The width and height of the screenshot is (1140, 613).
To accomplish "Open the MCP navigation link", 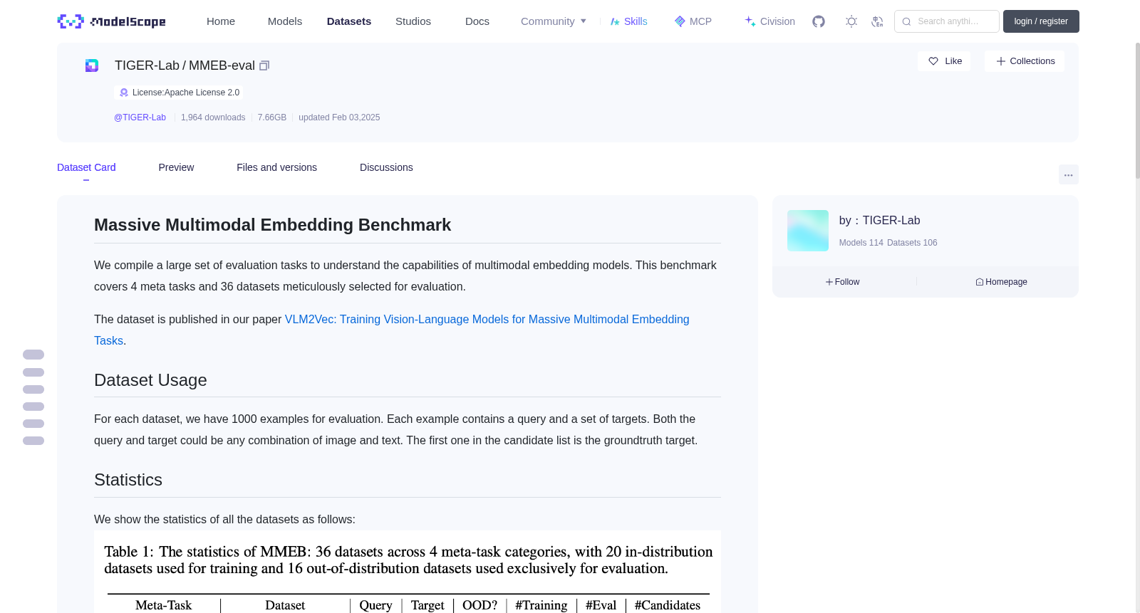I will point(693,21).
